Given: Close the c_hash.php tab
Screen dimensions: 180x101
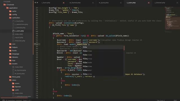Looking at the screenshot, I should (x=64, y=3).
